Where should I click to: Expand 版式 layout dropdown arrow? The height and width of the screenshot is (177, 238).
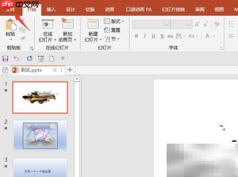coord(123,21)
